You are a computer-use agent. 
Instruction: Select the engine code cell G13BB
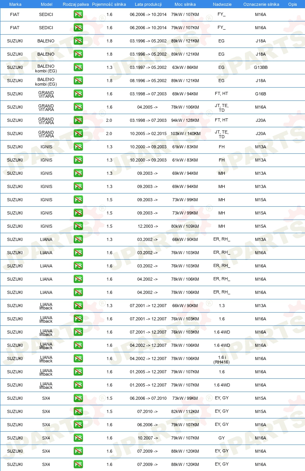(261, 67)
